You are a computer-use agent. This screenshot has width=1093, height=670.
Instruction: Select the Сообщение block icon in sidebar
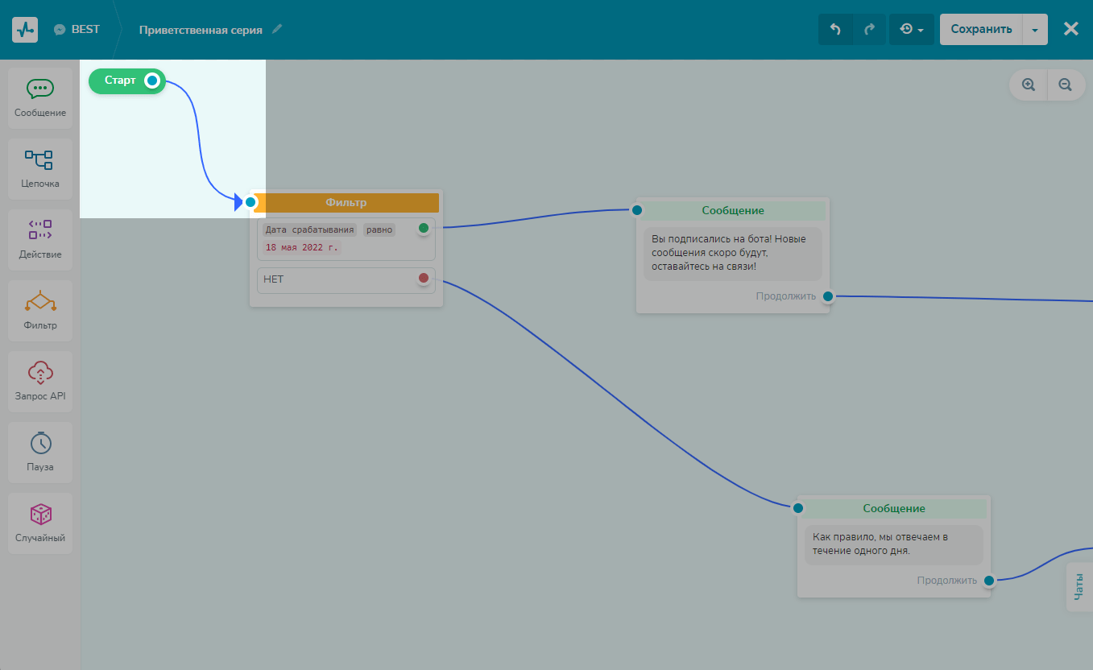point(40,89)
